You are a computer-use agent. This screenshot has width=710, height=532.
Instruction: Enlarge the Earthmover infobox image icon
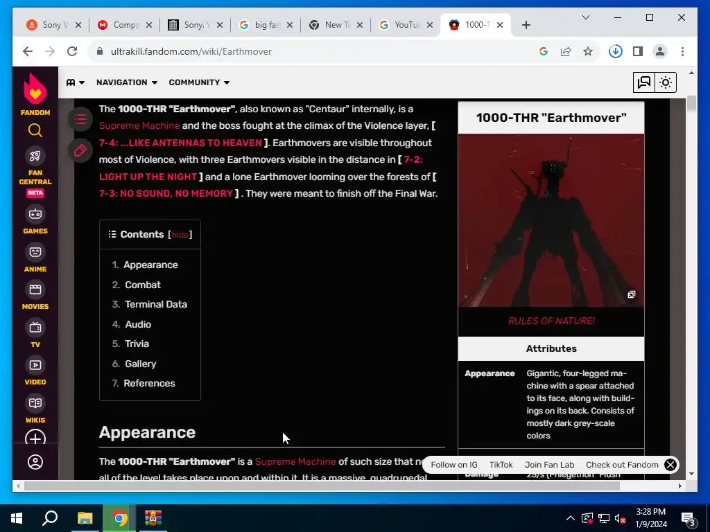pyautogui.click(x=631, y=295)
